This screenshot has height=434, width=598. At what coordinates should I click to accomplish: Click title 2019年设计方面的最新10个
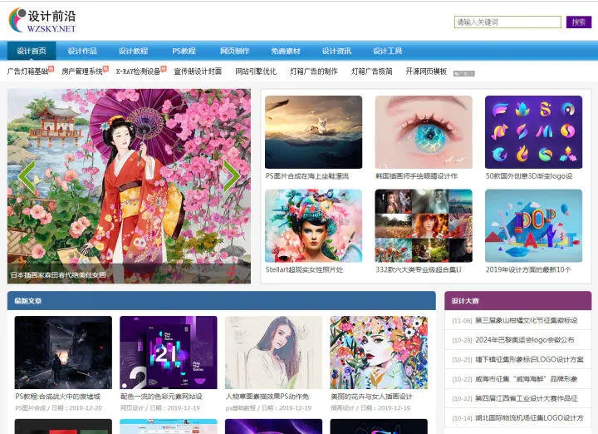(x=528, y=269)
